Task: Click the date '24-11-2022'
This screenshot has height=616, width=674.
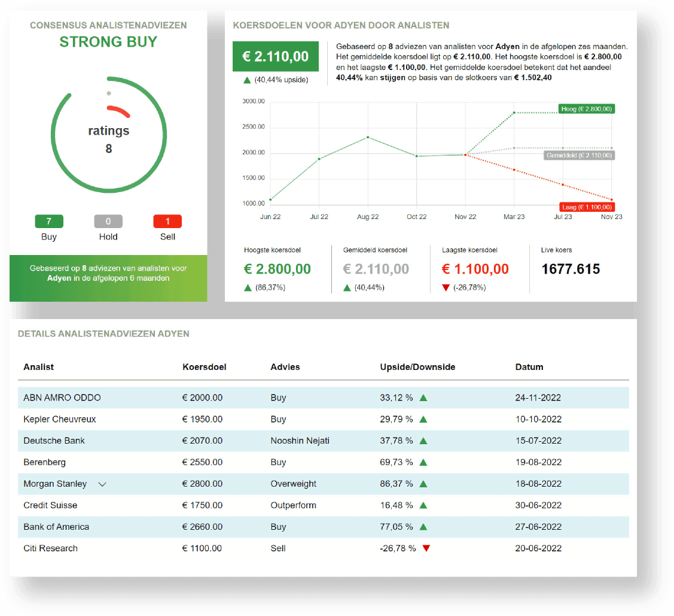Action: point(538,398)
